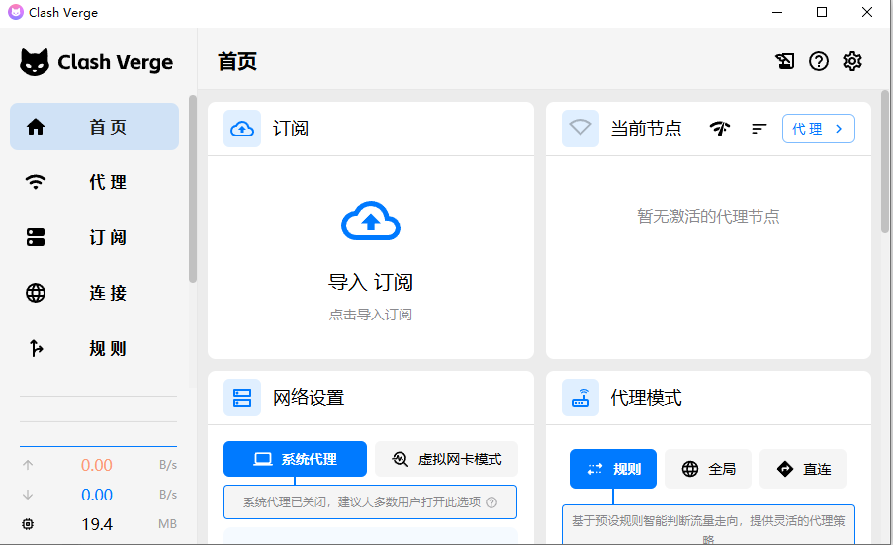Open settings with the gear icon
The height and width of the screenshot is (545, 893).
click(x=852, y=61)
